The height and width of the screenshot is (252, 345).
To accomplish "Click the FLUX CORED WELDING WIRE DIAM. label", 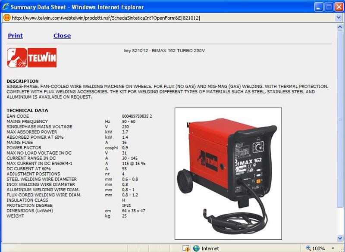I will (44, 195).
